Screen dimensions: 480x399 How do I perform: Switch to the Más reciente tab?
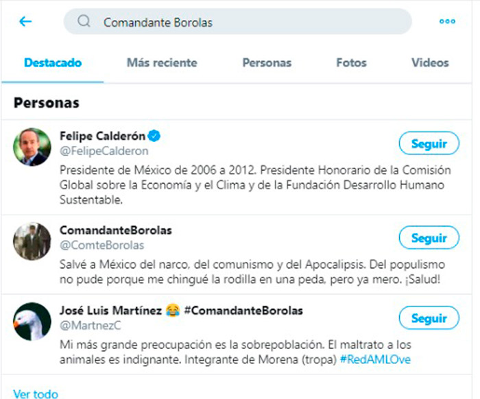point(162,63)
